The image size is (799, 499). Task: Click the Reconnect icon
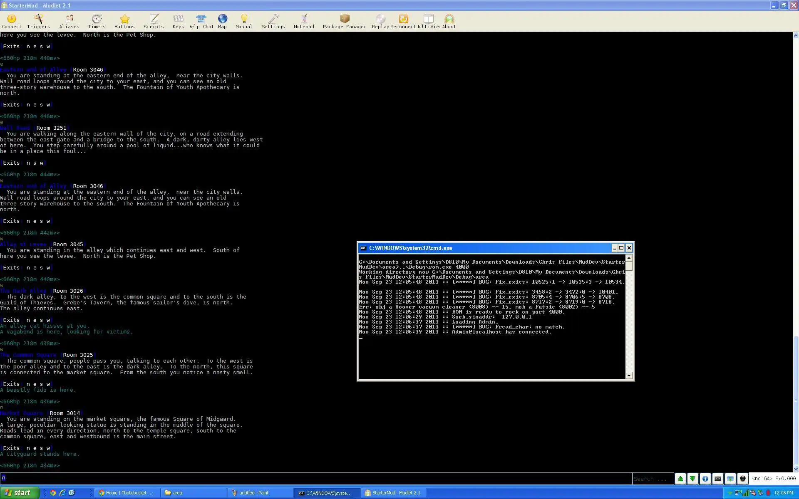point(403,21)
